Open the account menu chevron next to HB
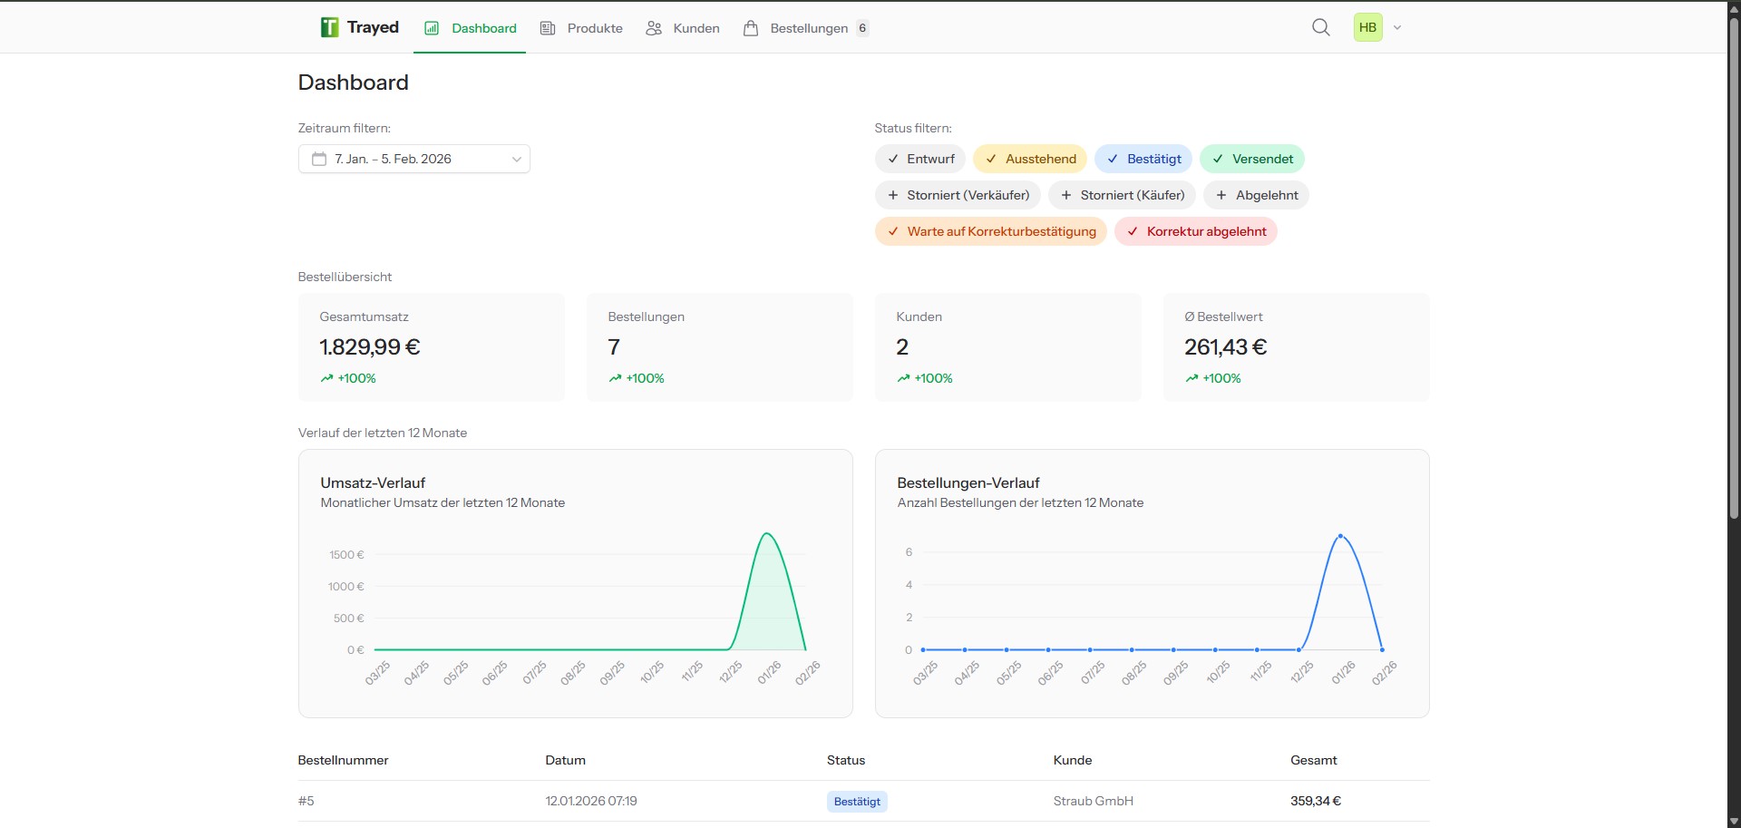The height and width of the screenshot is (828, 1741). [1396, 27]
